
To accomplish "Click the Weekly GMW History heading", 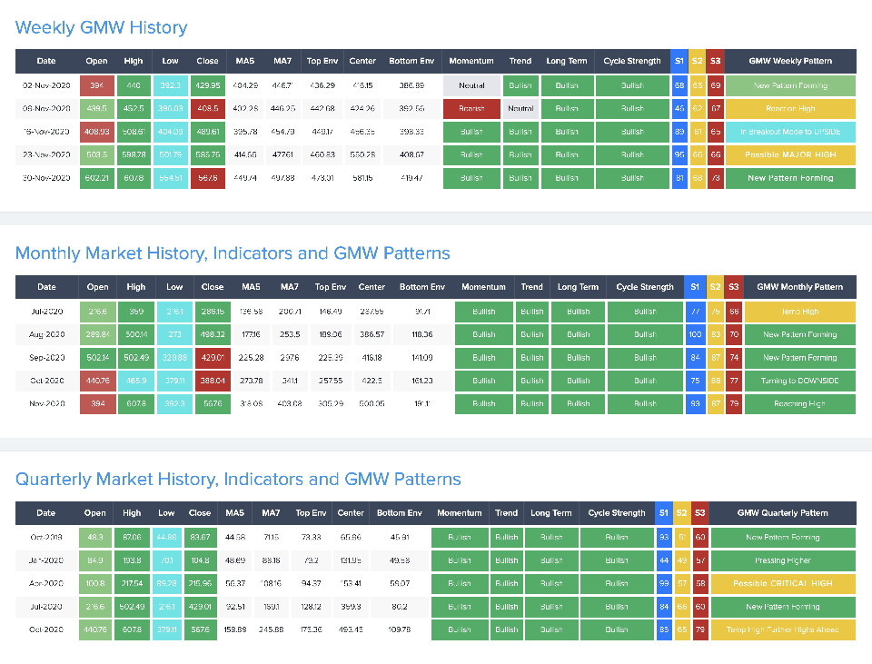I will 101,27.
